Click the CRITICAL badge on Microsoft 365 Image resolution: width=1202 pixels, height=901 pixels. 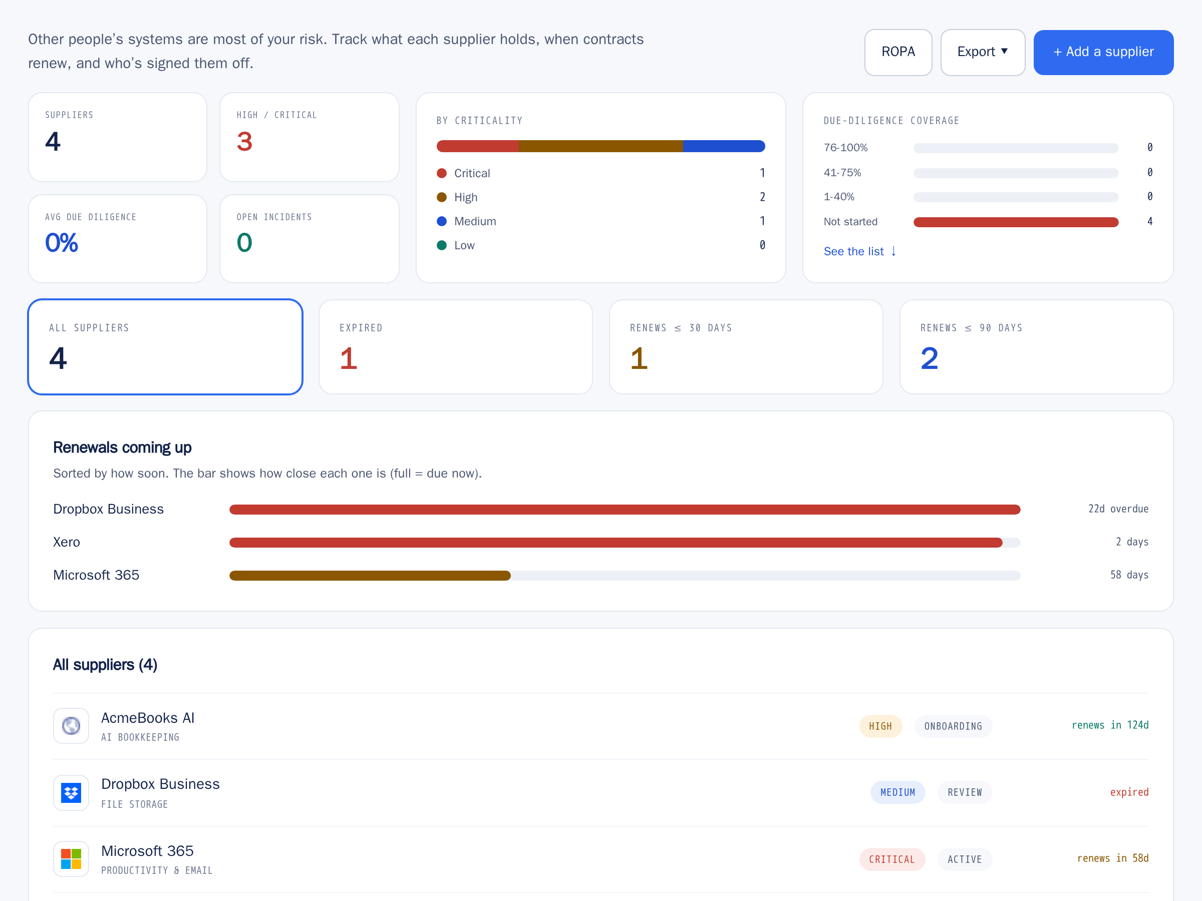(x=891, y=858)
